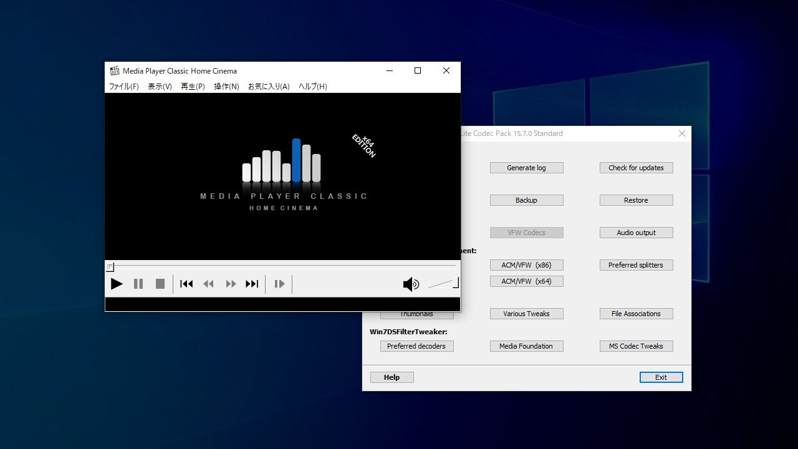Open ACM/VFW (x86) settings
The width and height of the screenshot is (798, 449).
point(526,265)
